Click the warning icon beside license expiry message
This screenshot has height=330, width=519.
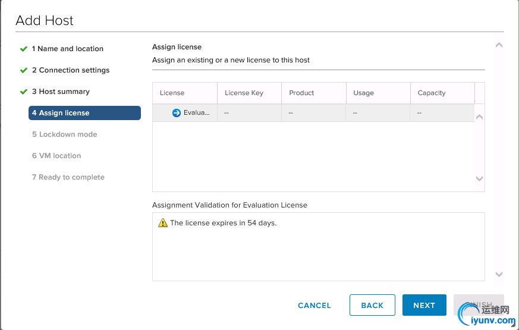point(163,223)
